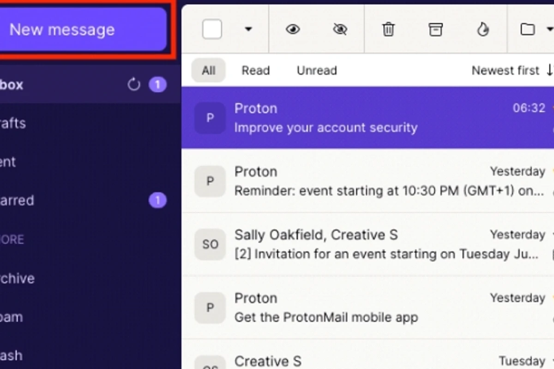
Task: Collapse the MORE sidebar section
Action: coord(12,239)
